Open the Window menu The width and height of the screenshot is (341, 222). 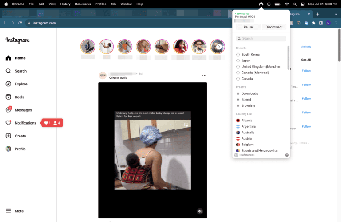point(126,4)
